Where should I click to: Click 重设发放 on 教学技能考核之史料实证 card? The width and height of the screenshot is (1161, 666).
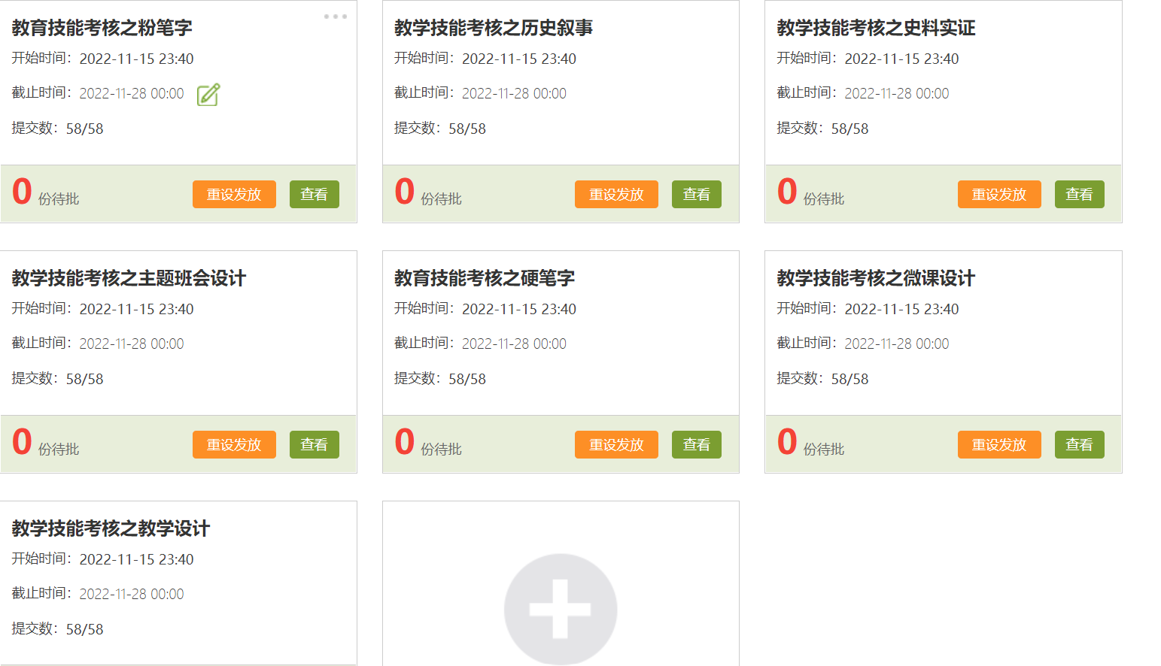click(x=998, y=195)
